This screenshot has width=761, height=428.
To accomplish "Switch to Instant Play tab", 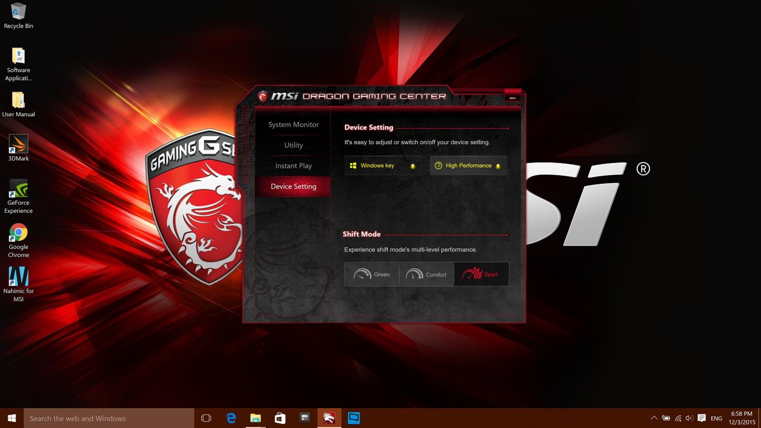I will [293, 166].
